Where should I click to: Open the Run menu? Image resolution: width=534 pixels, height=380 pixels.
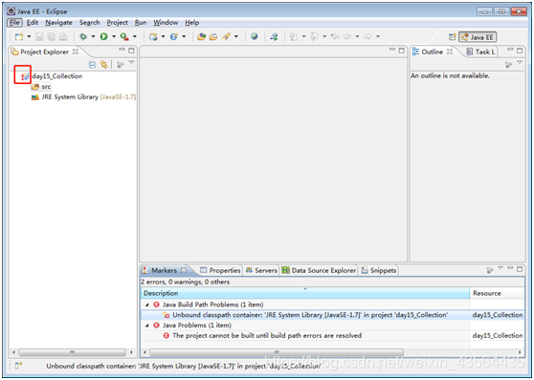(141, 22)
